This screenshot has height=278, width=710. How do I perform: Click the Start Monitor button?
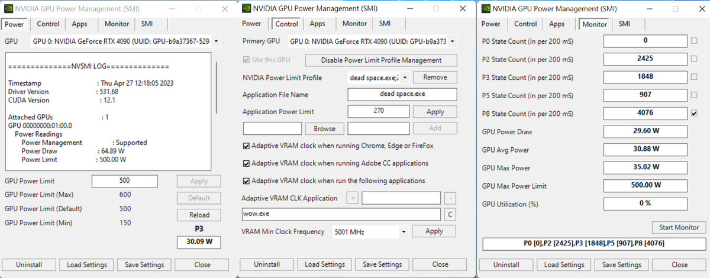679,227
